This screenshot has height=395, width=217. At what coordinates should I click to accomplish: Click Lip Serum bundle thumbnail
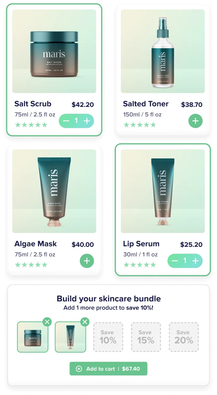(x=70, y=337)
